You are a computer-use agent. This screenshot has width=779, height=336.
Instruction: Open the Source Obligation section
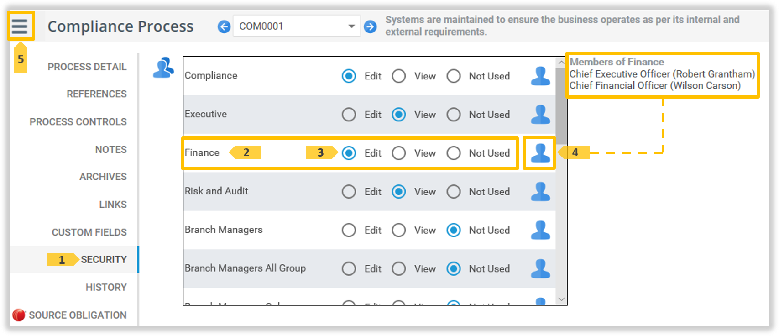point(78,315)
